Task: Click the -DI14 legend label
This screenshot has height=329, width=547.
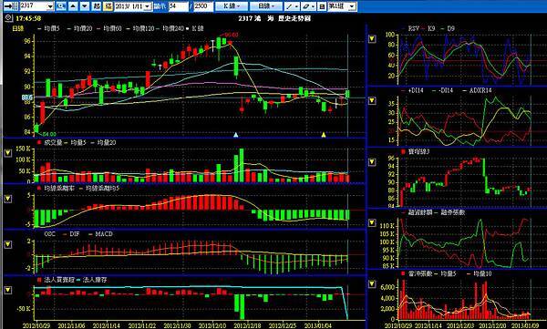Action: 445,91
